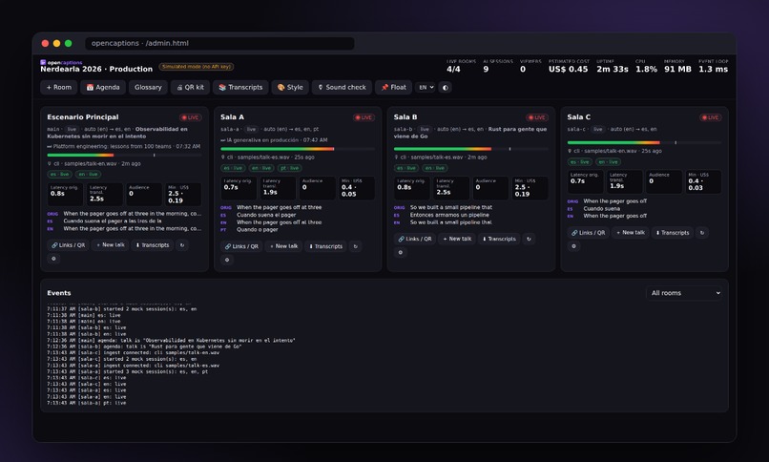The width and height of the screenshot is (769, 462).
Task: Click the Simulated mode badge
Action: 197,67
